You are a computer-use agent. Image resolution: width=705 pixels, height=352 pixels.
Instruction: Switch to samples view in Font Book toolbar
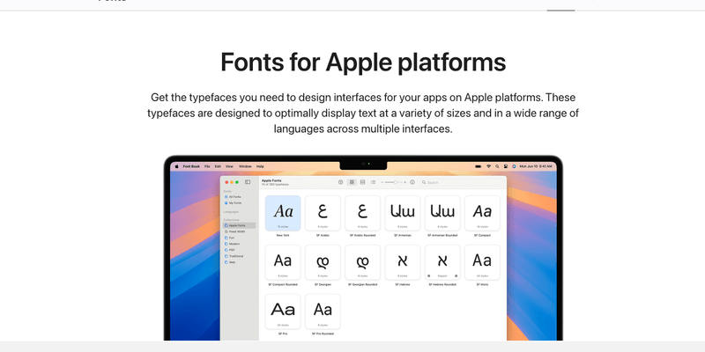click(x=362, y=182)
